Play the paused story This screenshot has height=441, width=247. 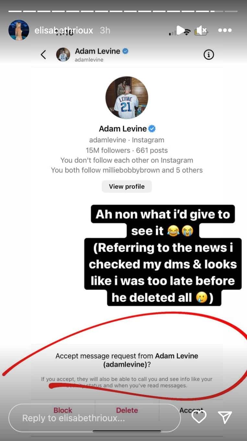pyautogui.click(x=181, y=30)
